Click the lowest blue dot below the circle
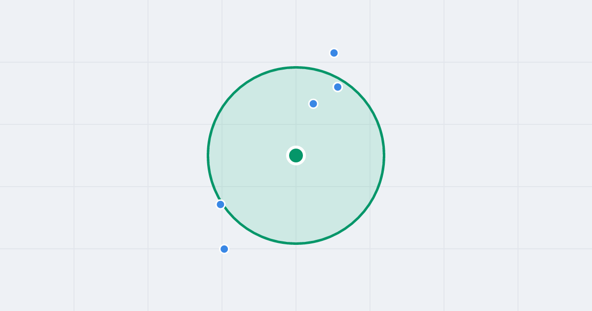Image resolution: width=592 pixels, height=311 pixels. [224, 249]
